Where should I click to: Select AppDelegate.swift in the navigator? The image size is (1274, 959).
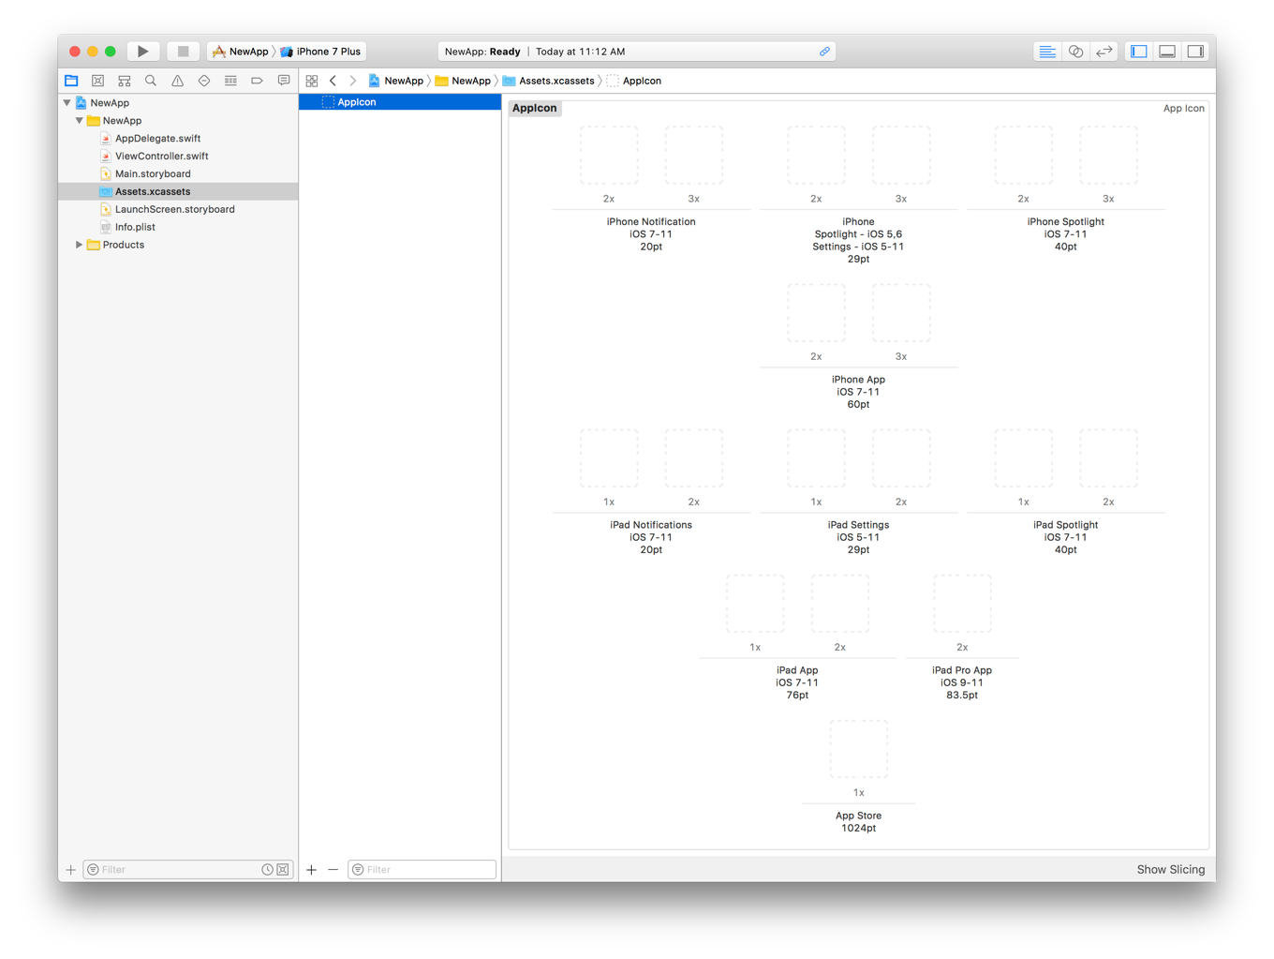(157, 139)
